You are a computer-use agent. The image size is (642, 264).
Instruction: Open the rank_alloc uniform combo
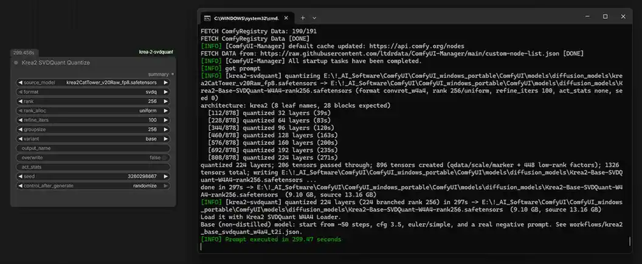click(x=93, y=111)
